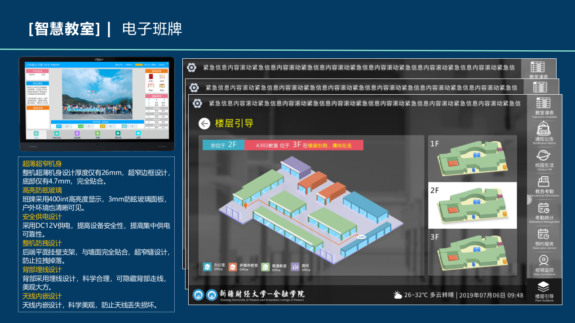The height and width of the screenshot is (323, 575).
Task: Toggle the 厕所 restroom legend marker
Action: pyautogui.click(x=294, y=266)
